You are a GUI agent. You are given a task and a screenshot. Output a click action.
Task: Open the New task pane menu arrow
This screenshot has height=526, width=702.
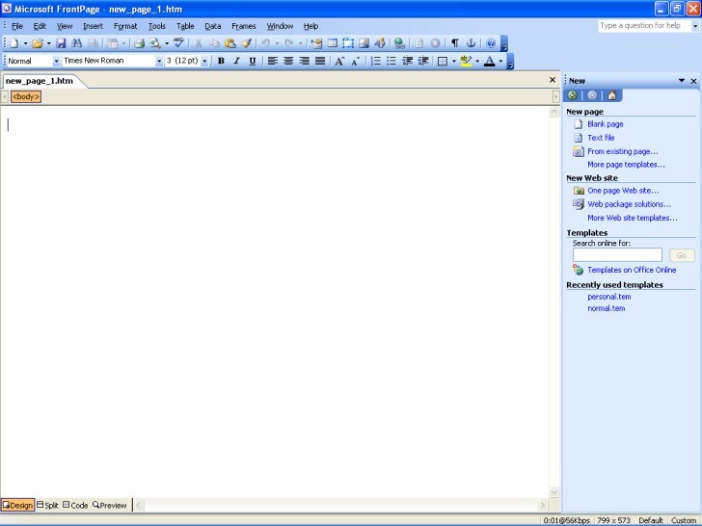tap(682, 81)
